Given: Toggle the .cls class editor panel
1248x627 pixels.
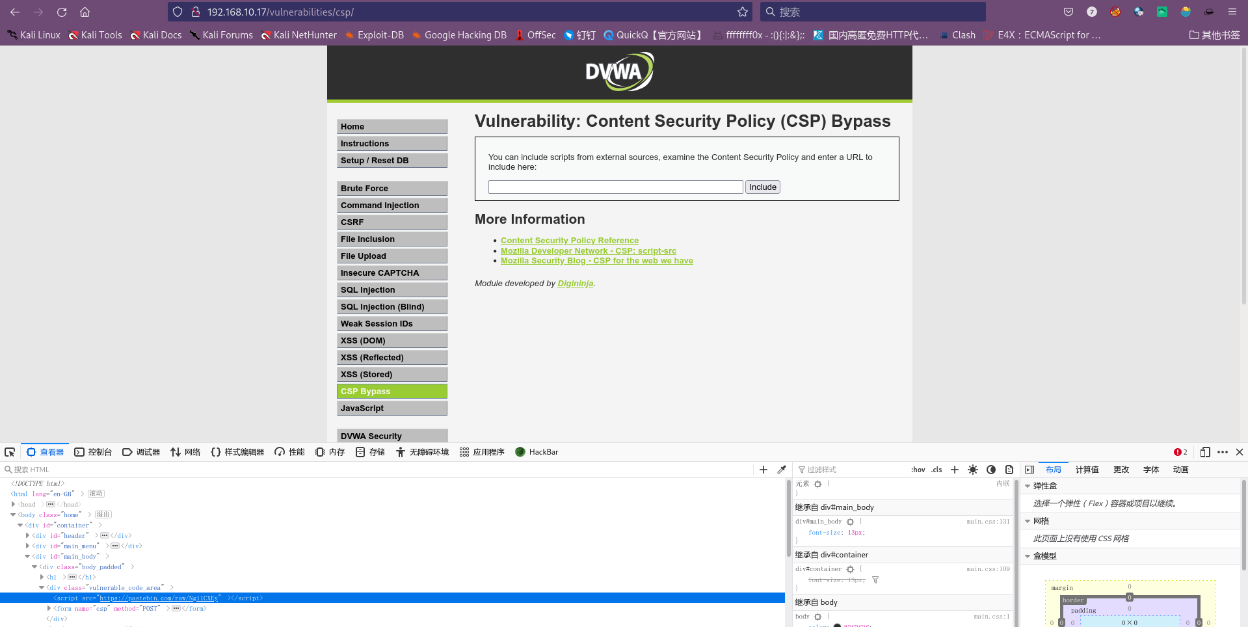Looking at the screenshot, I should [x=936, y=469].
